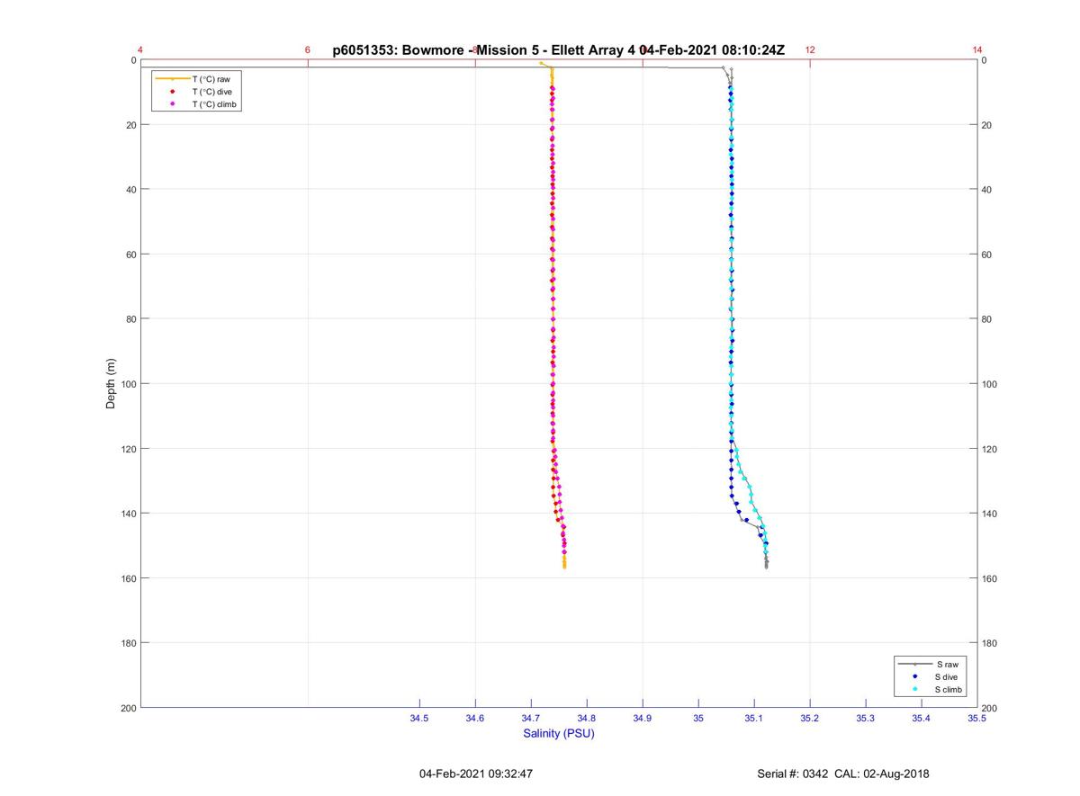
Task: Click the red 14 temperature tick label
Action: tap(977, 50)
